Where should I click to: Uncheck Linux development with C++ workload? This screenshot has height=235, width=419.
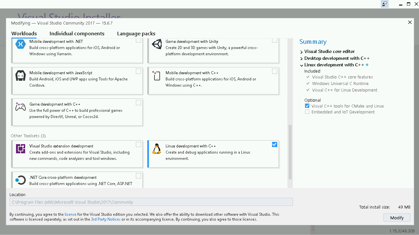coord(275,144)
